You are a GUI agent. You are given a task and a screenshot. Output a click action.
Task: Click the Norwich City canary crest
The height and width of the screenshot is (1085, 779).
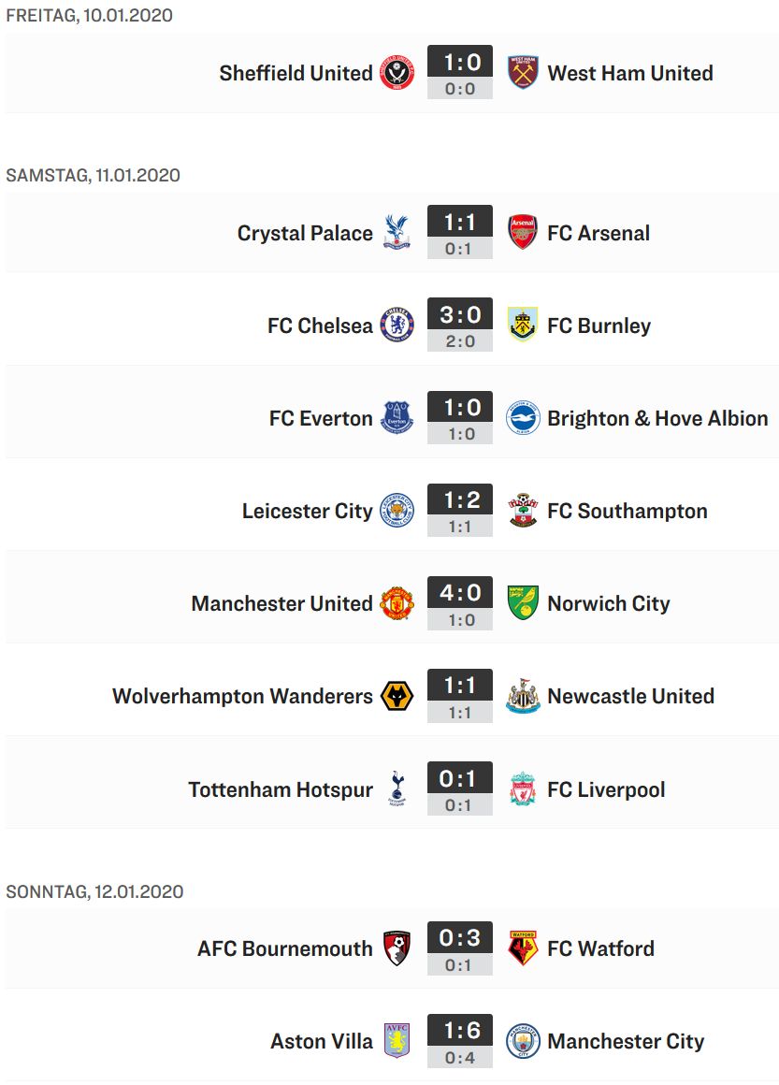pyautogui.click(x=523, y=602)
